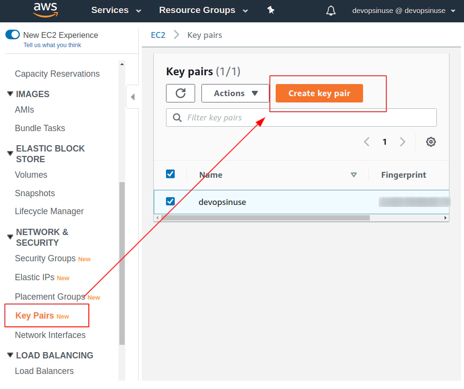Sort by Name column arrow
Screen dimensions: 464x389
click(354, 175)
